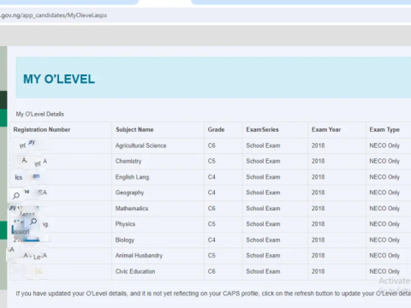Click the Exam Type column header
The height and width of the screenshot is (308, 411).
tap(384, 129)
